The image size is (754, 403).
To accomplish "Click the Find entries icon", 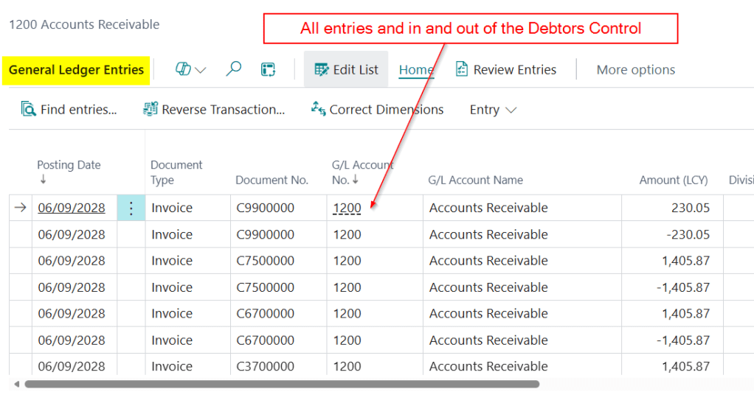I will [x=29, y=110].
